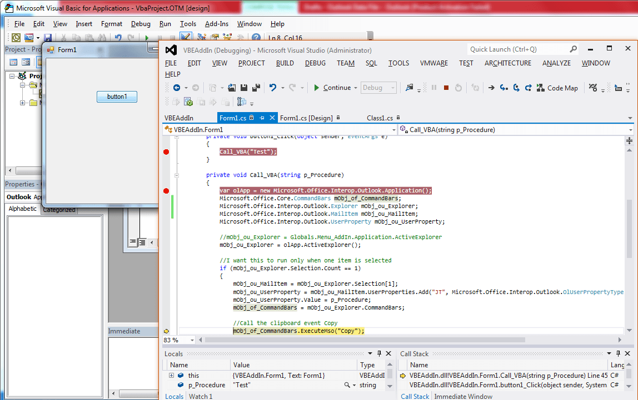Click the Find in Files icon
Viewport: 638px width, 400px height.
point(410,88)
